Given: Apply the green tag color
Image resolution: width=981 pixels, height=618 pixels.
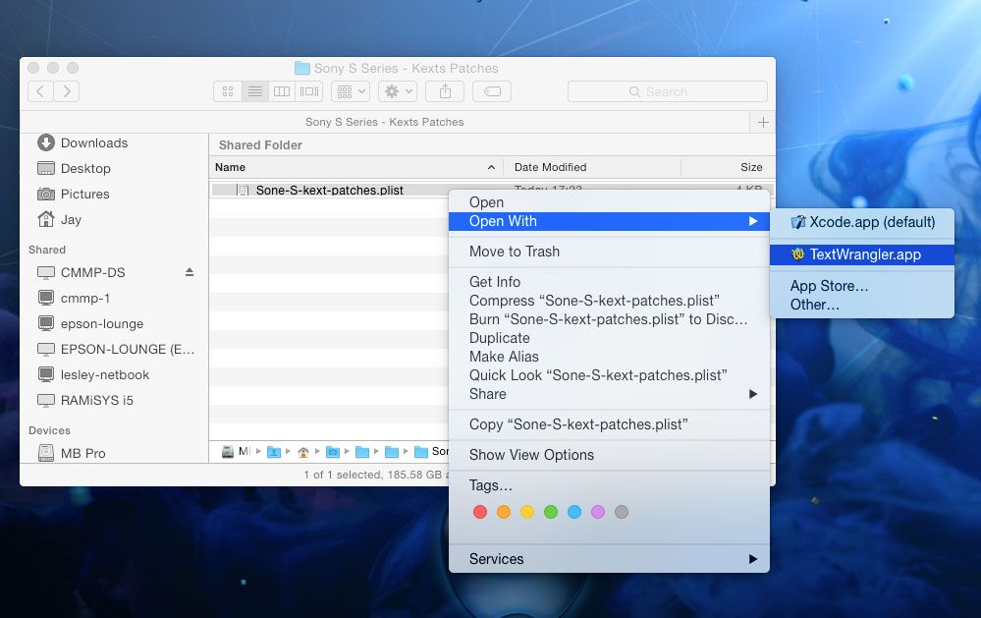Looking at the screenshot, I should pyautogui.click(x=551, y=512).
